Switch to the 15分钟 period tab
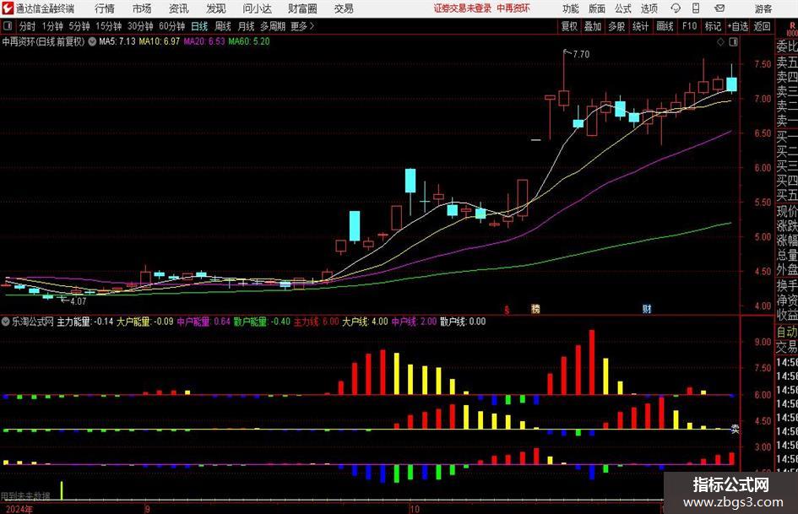 pos(109,26)
